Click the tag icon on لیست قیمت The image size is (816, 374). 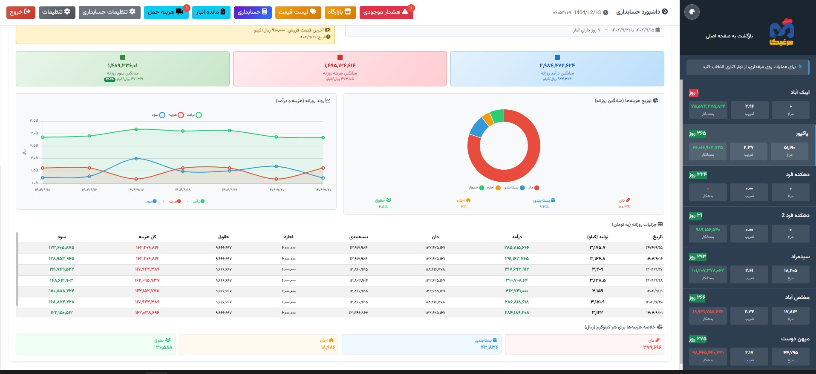(x=313, y=12)
